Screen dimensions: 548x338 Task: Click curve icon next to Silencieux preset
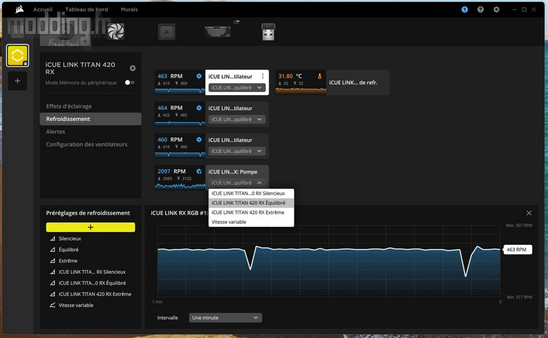point(52,239)
